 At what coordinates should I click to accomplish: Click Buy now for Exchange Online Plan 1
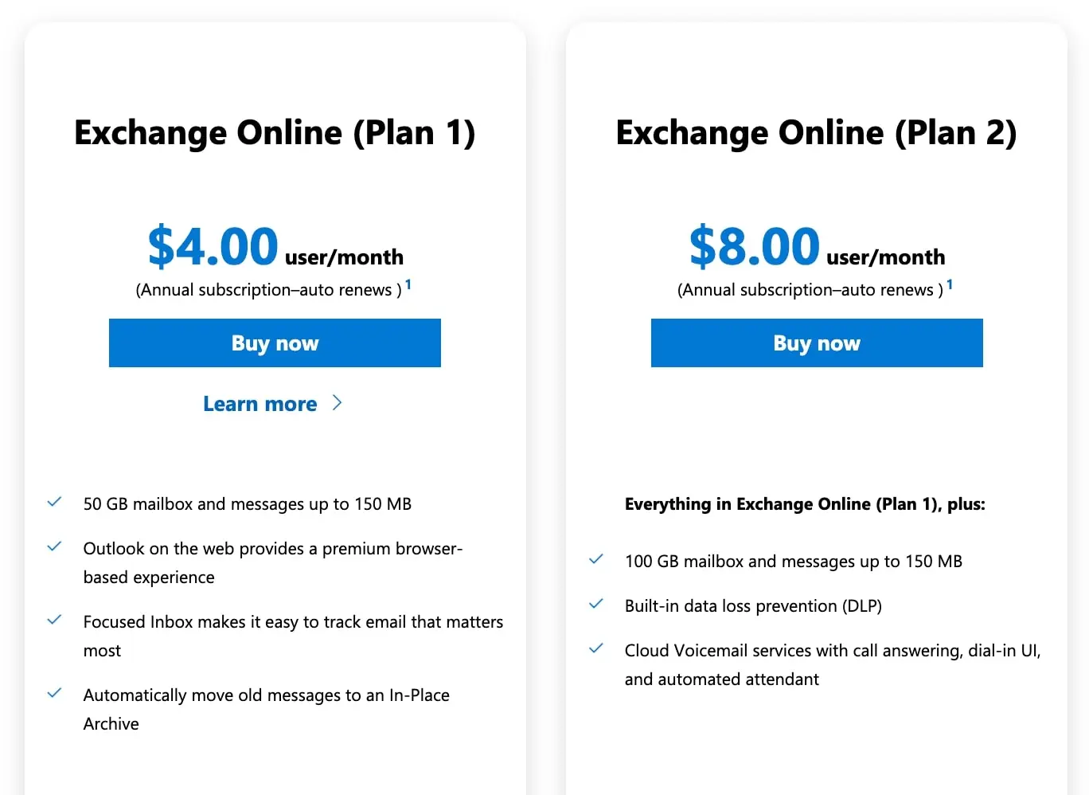point(275,343)
